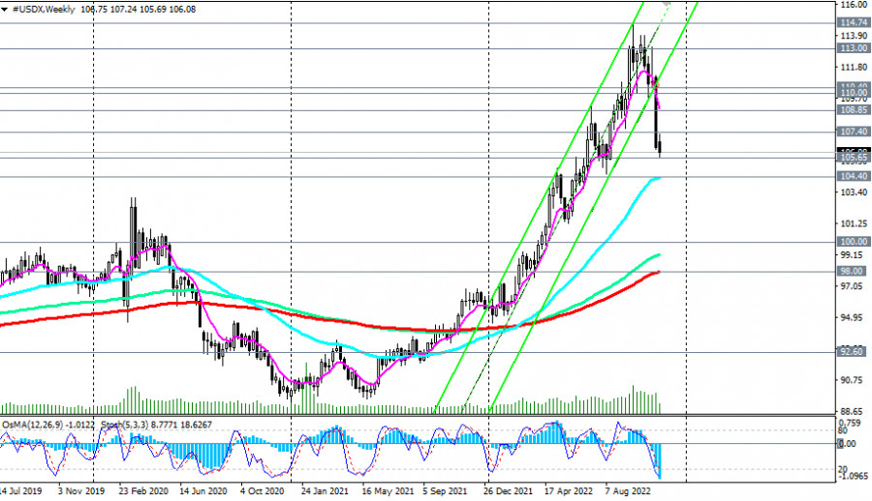Select the 104.40 price level label
Viewport: 872px width, 501px height.
852,177
